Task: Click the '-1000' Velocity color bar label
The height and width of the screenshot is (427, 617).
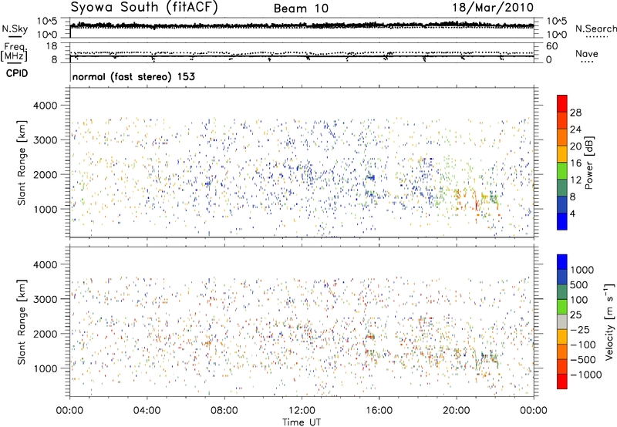Action: (x=586, y=375)
